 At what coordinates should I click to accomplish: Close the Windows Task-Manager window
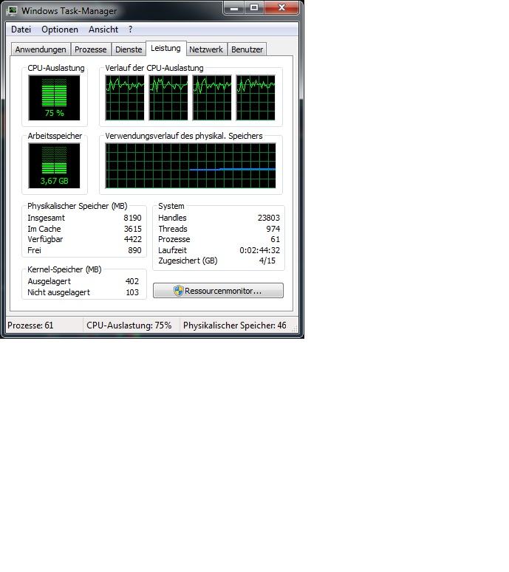tap(282, 7)
